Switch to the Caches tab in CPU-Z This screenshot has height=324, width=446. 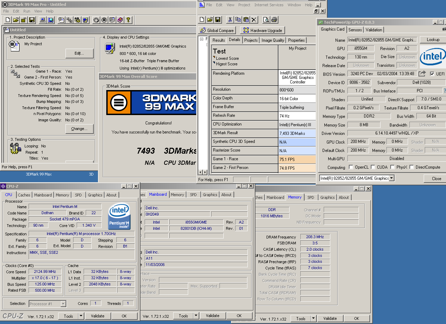(24, 195)
